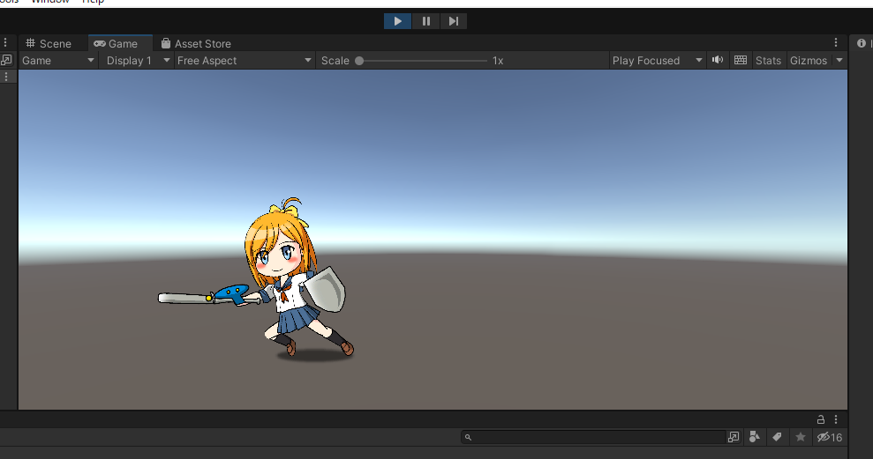Click the Search by Type icon
873x459 pixels.
755,437
